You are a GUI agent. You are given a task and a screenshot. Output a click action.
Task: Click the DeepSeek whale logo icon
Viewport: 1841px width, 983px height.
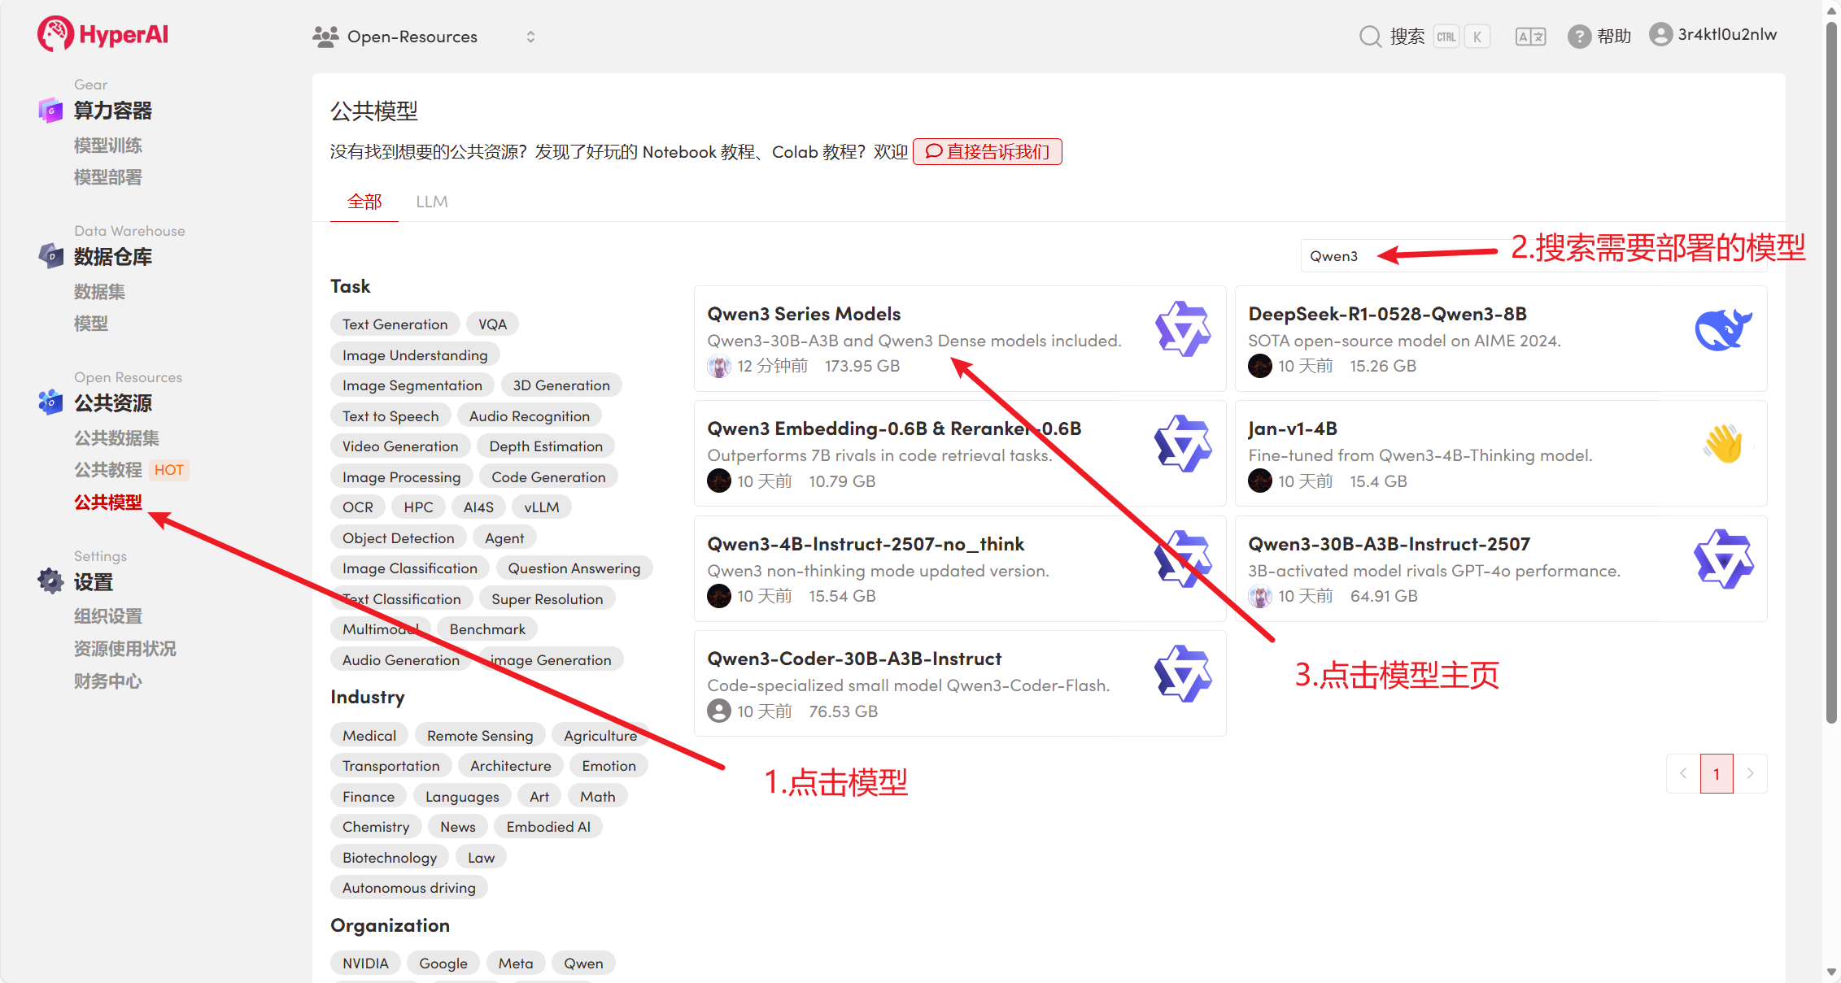(x=1722, y=330)
